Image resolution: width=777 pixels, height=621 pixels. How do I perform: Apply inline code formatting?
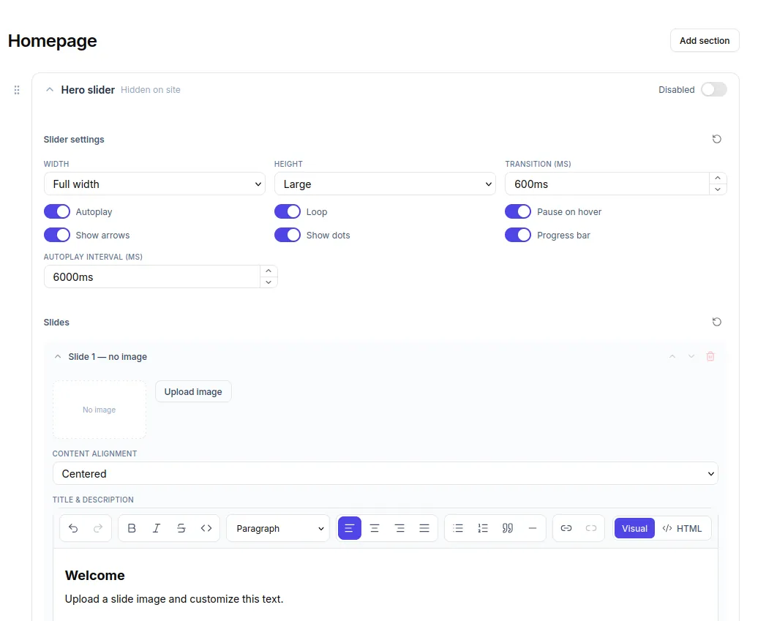pos(206,528)
